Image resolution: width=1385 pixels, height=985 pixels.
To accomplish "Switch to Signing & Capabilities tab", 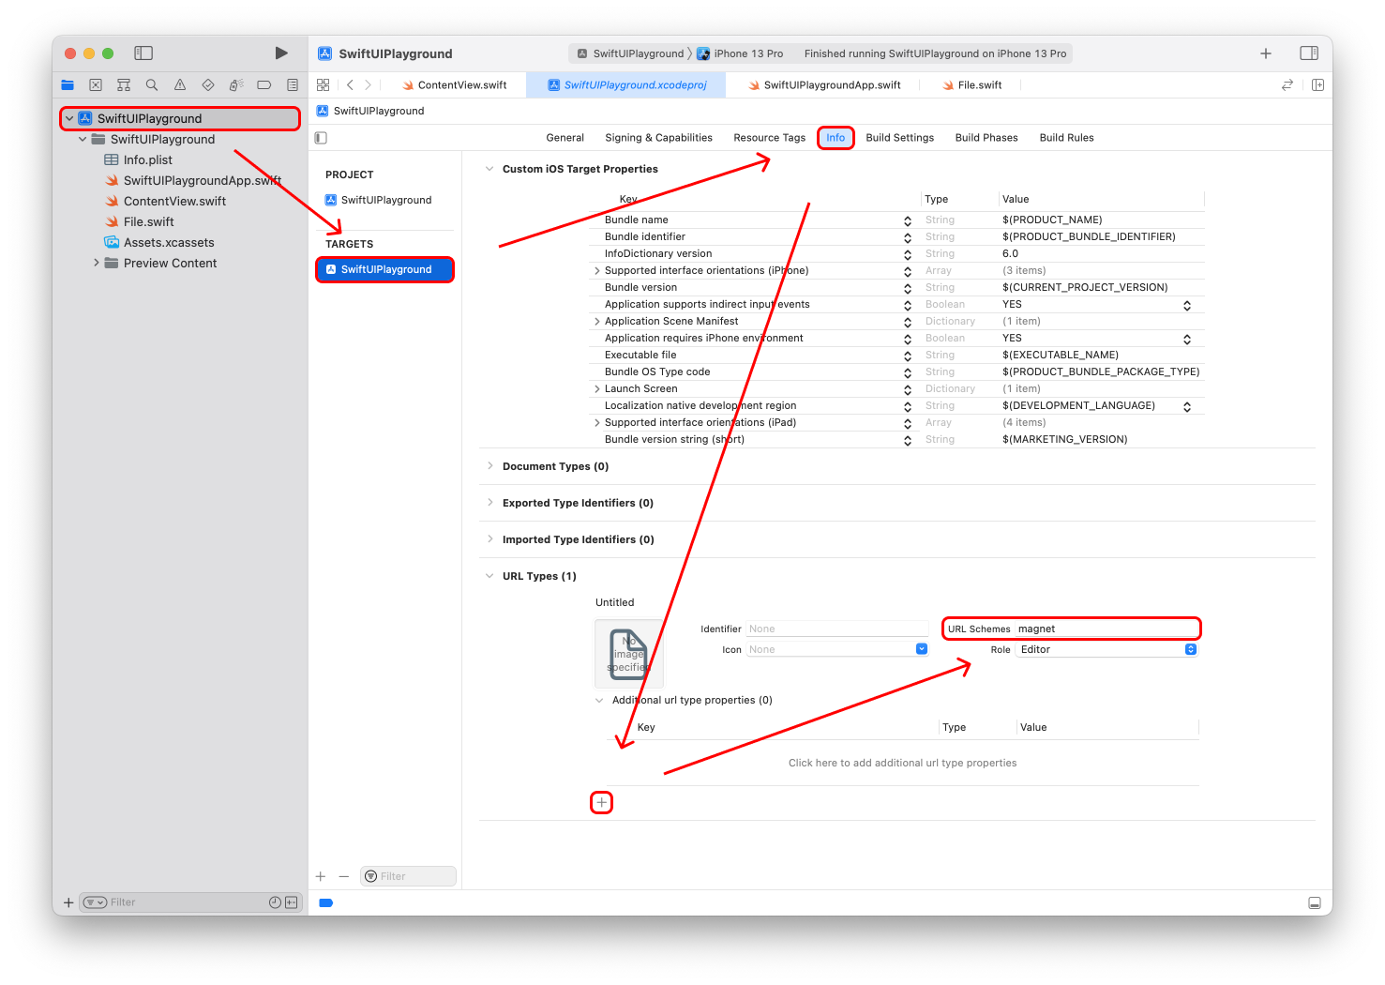I will (x=659, y=138).
